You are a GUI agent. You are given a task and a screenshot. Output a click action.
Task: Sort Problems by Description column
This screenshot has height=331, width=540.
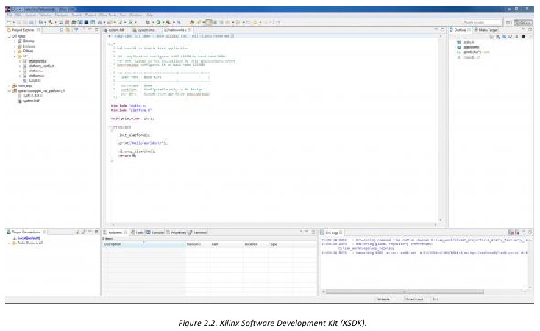coord(143,244)
